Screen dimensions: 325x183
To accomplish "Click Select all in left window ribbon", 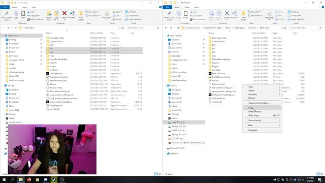I will [x=131, y=12].
